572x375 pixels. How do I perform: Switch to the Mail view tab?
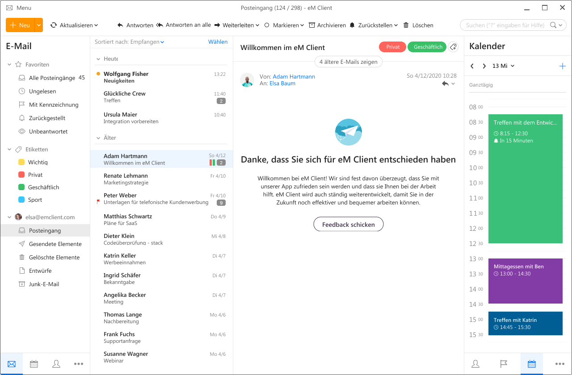coord(12,364)
